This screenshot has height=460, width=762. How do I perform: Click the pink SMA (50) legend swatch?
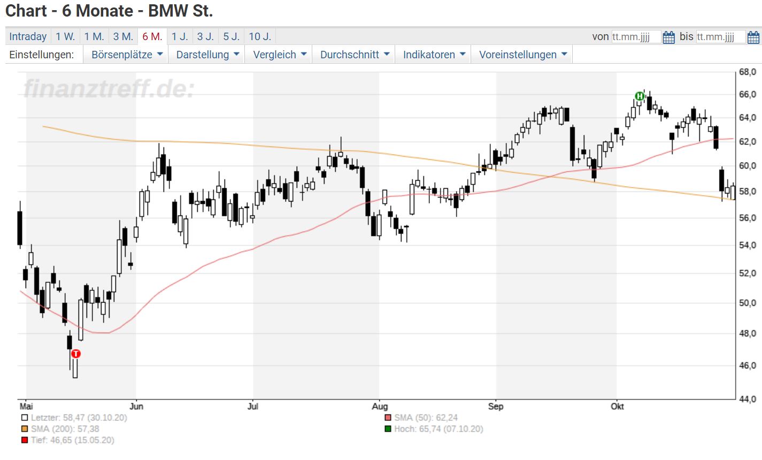pyautogui.click(x=388, y=418)
